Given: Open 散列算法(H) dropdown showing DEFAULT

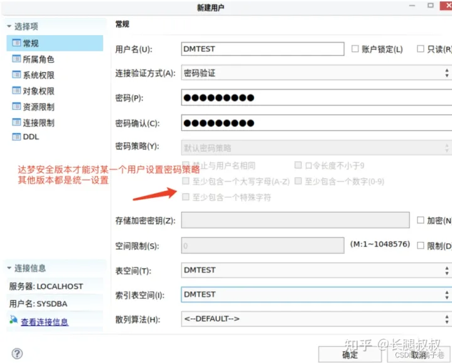Looking at the screenshot, I should [x=316, y=318].
